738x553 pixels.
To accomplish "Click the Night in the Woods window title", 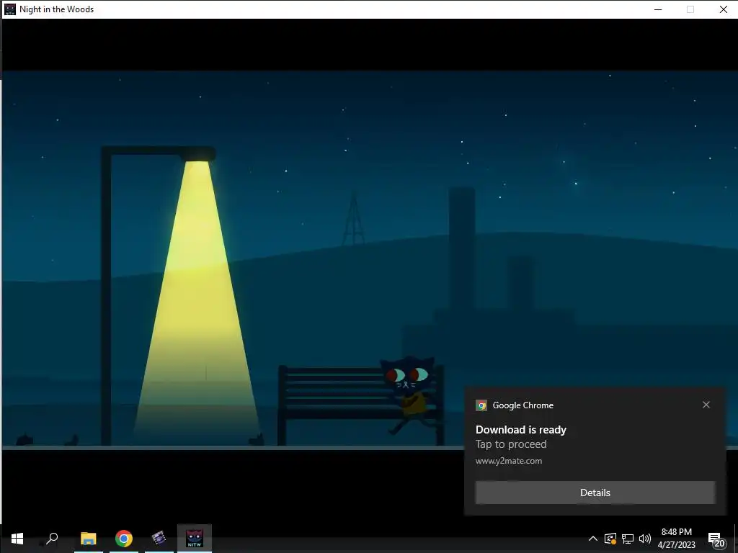I will click(56, 9).
